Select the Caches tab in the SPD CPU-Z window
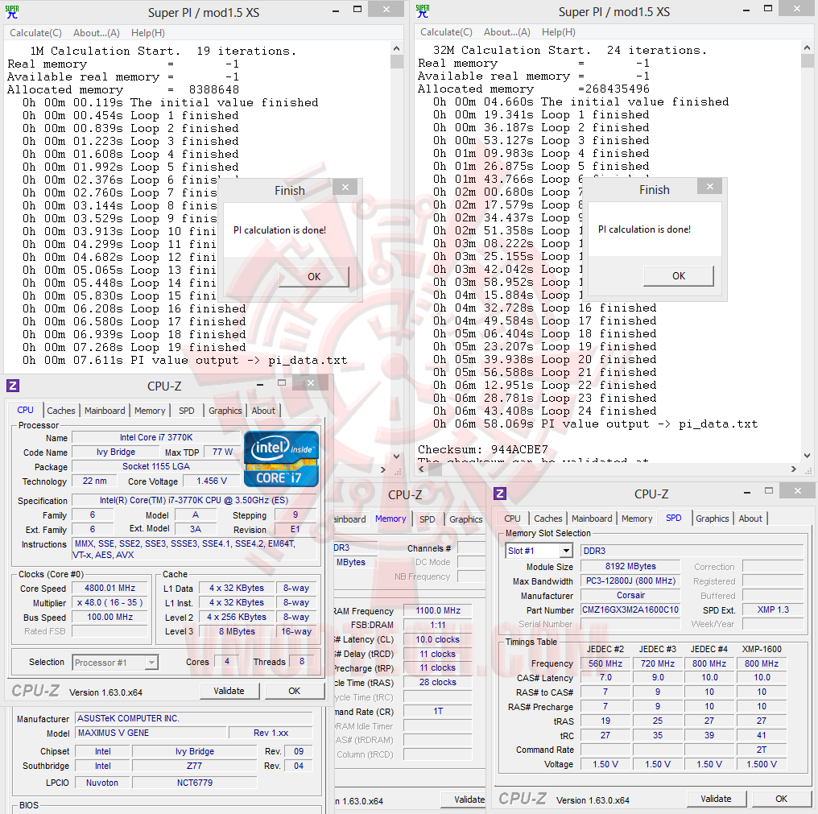This screenshot has height=814, width=818. tap(548, 519)
